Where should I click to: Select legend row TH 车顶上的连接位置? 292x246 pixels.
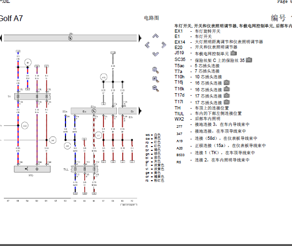point(202,108)
